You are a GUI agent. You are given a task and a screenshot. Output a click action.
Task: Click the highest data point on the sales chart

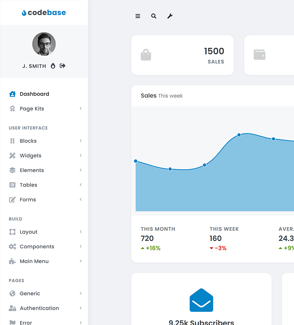pos(239,135)
